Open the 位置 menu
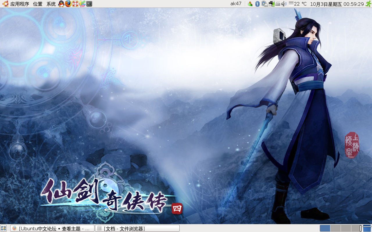Image resolution: width=372 pixels, height=232 pixels. point(38,4)
